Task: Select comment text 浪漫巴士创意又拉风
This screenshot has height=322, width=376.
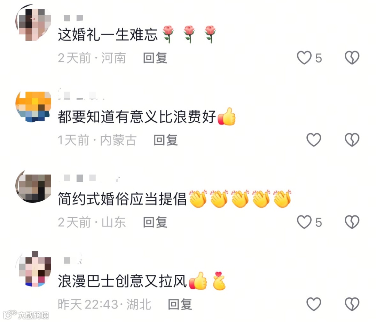Action: pyautogui.click(x=122, y=281)
